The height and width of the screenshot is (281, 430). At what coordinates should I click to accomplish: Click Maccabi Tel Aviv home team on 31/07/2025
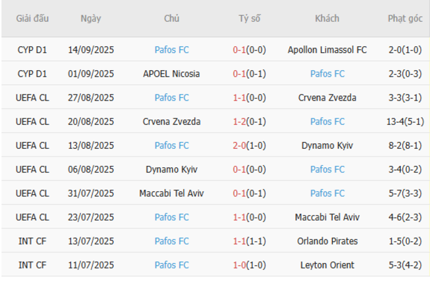tap(171, 193)
